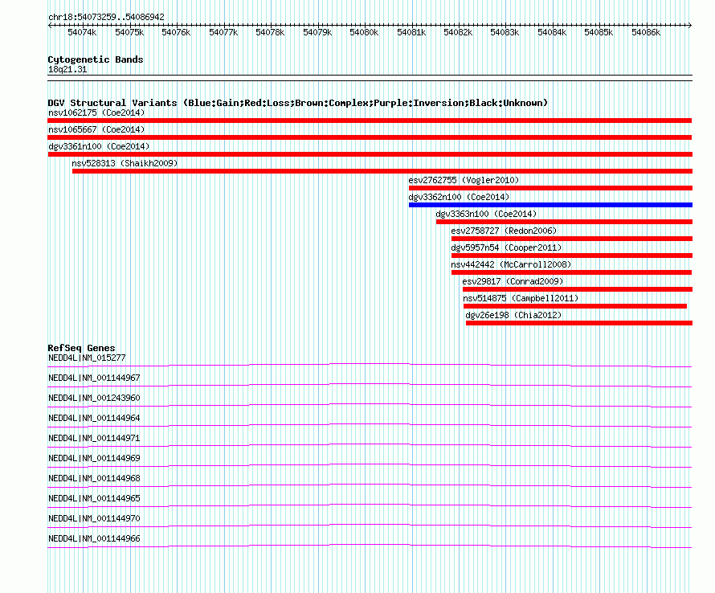This screenshot has width=715, height=593.
Task: Click the NEDD4L|NM_001144965 transcript label
Action: 94,498
